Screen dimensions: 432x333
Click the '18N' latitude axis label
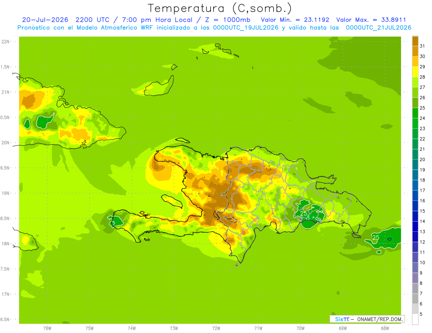[x=6, y=244]
